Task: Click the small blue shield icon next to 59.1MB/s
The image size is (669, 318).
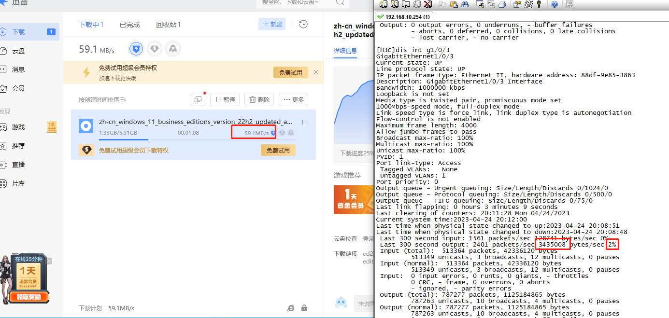Action: [273, 133]
